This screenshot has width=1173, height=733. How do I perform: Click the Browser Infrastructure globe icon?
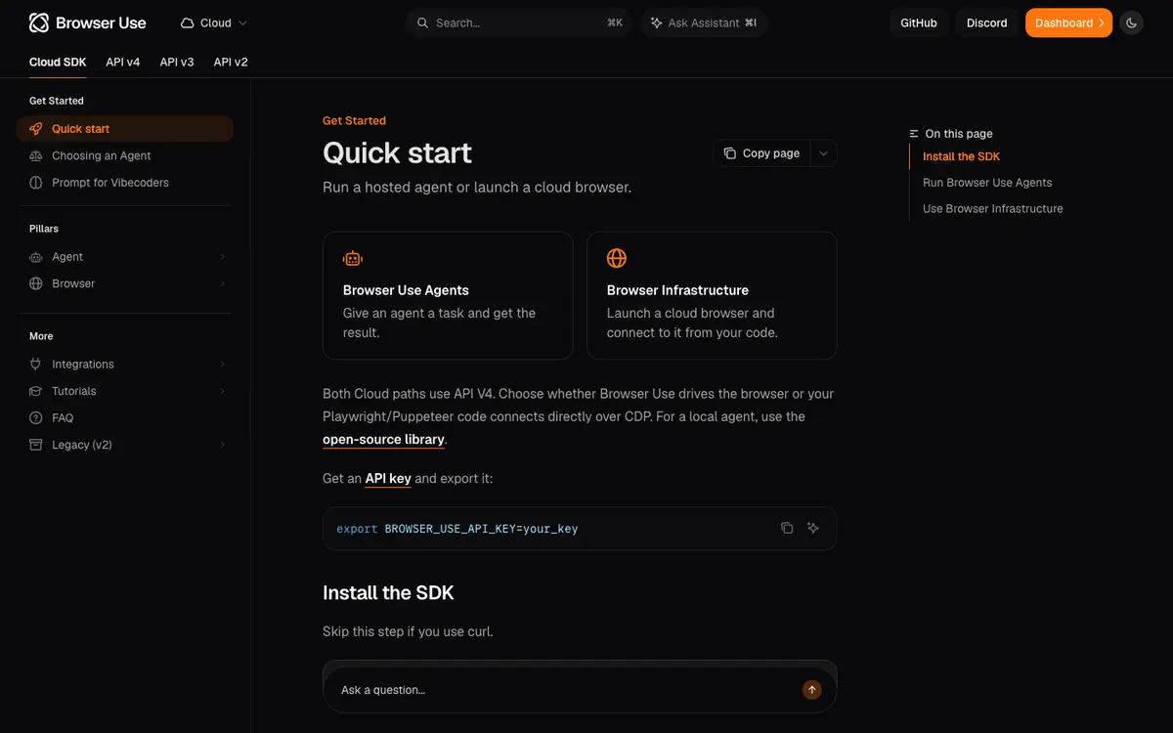click(x=617, y=259)
